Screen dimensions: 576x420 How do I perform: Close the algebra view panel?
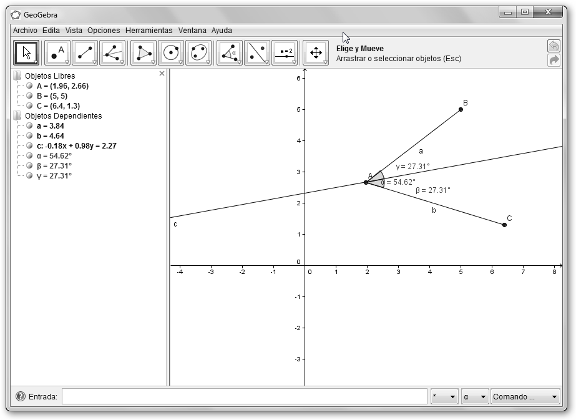point(162,74)
